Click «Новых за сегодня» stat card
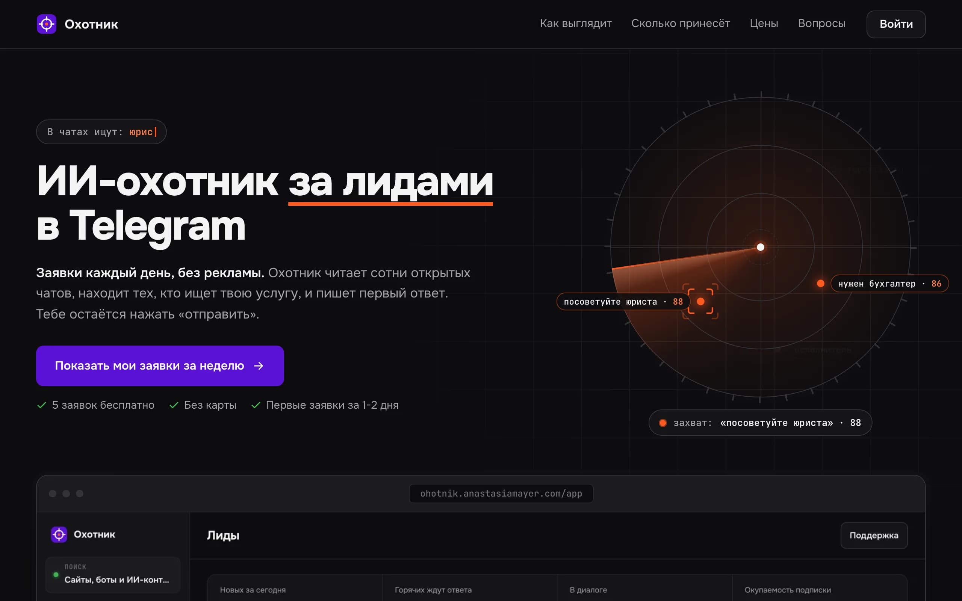 [x=295, y=587]
